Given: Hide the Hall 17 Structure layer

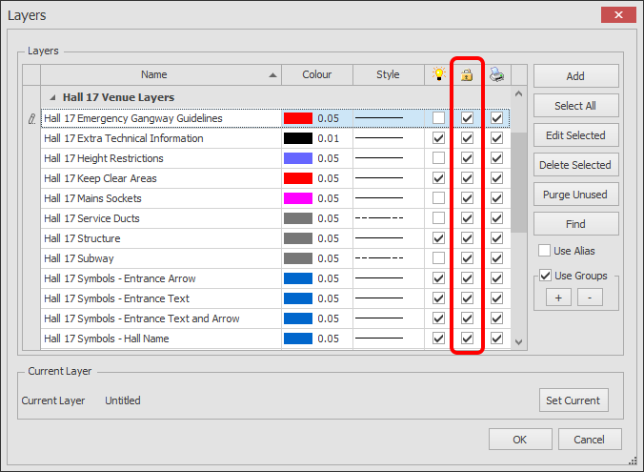Looking at the screenshot, I should point(438,238).
